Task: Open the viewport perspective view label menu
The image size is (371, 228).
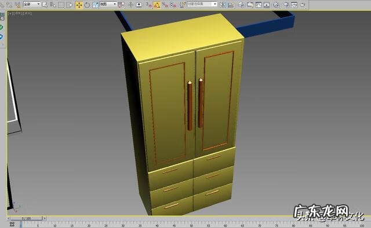Action: click(x=18, y=14)
